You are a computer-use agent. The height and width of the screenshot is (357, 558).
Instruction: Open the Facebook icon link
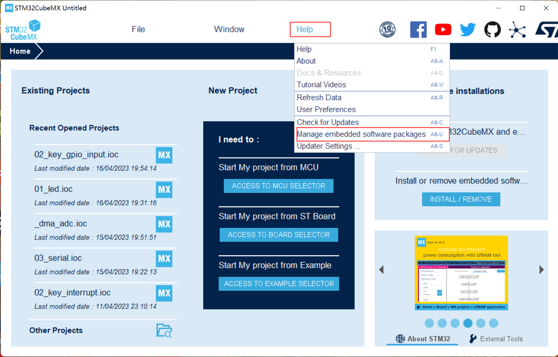[418, 29]
